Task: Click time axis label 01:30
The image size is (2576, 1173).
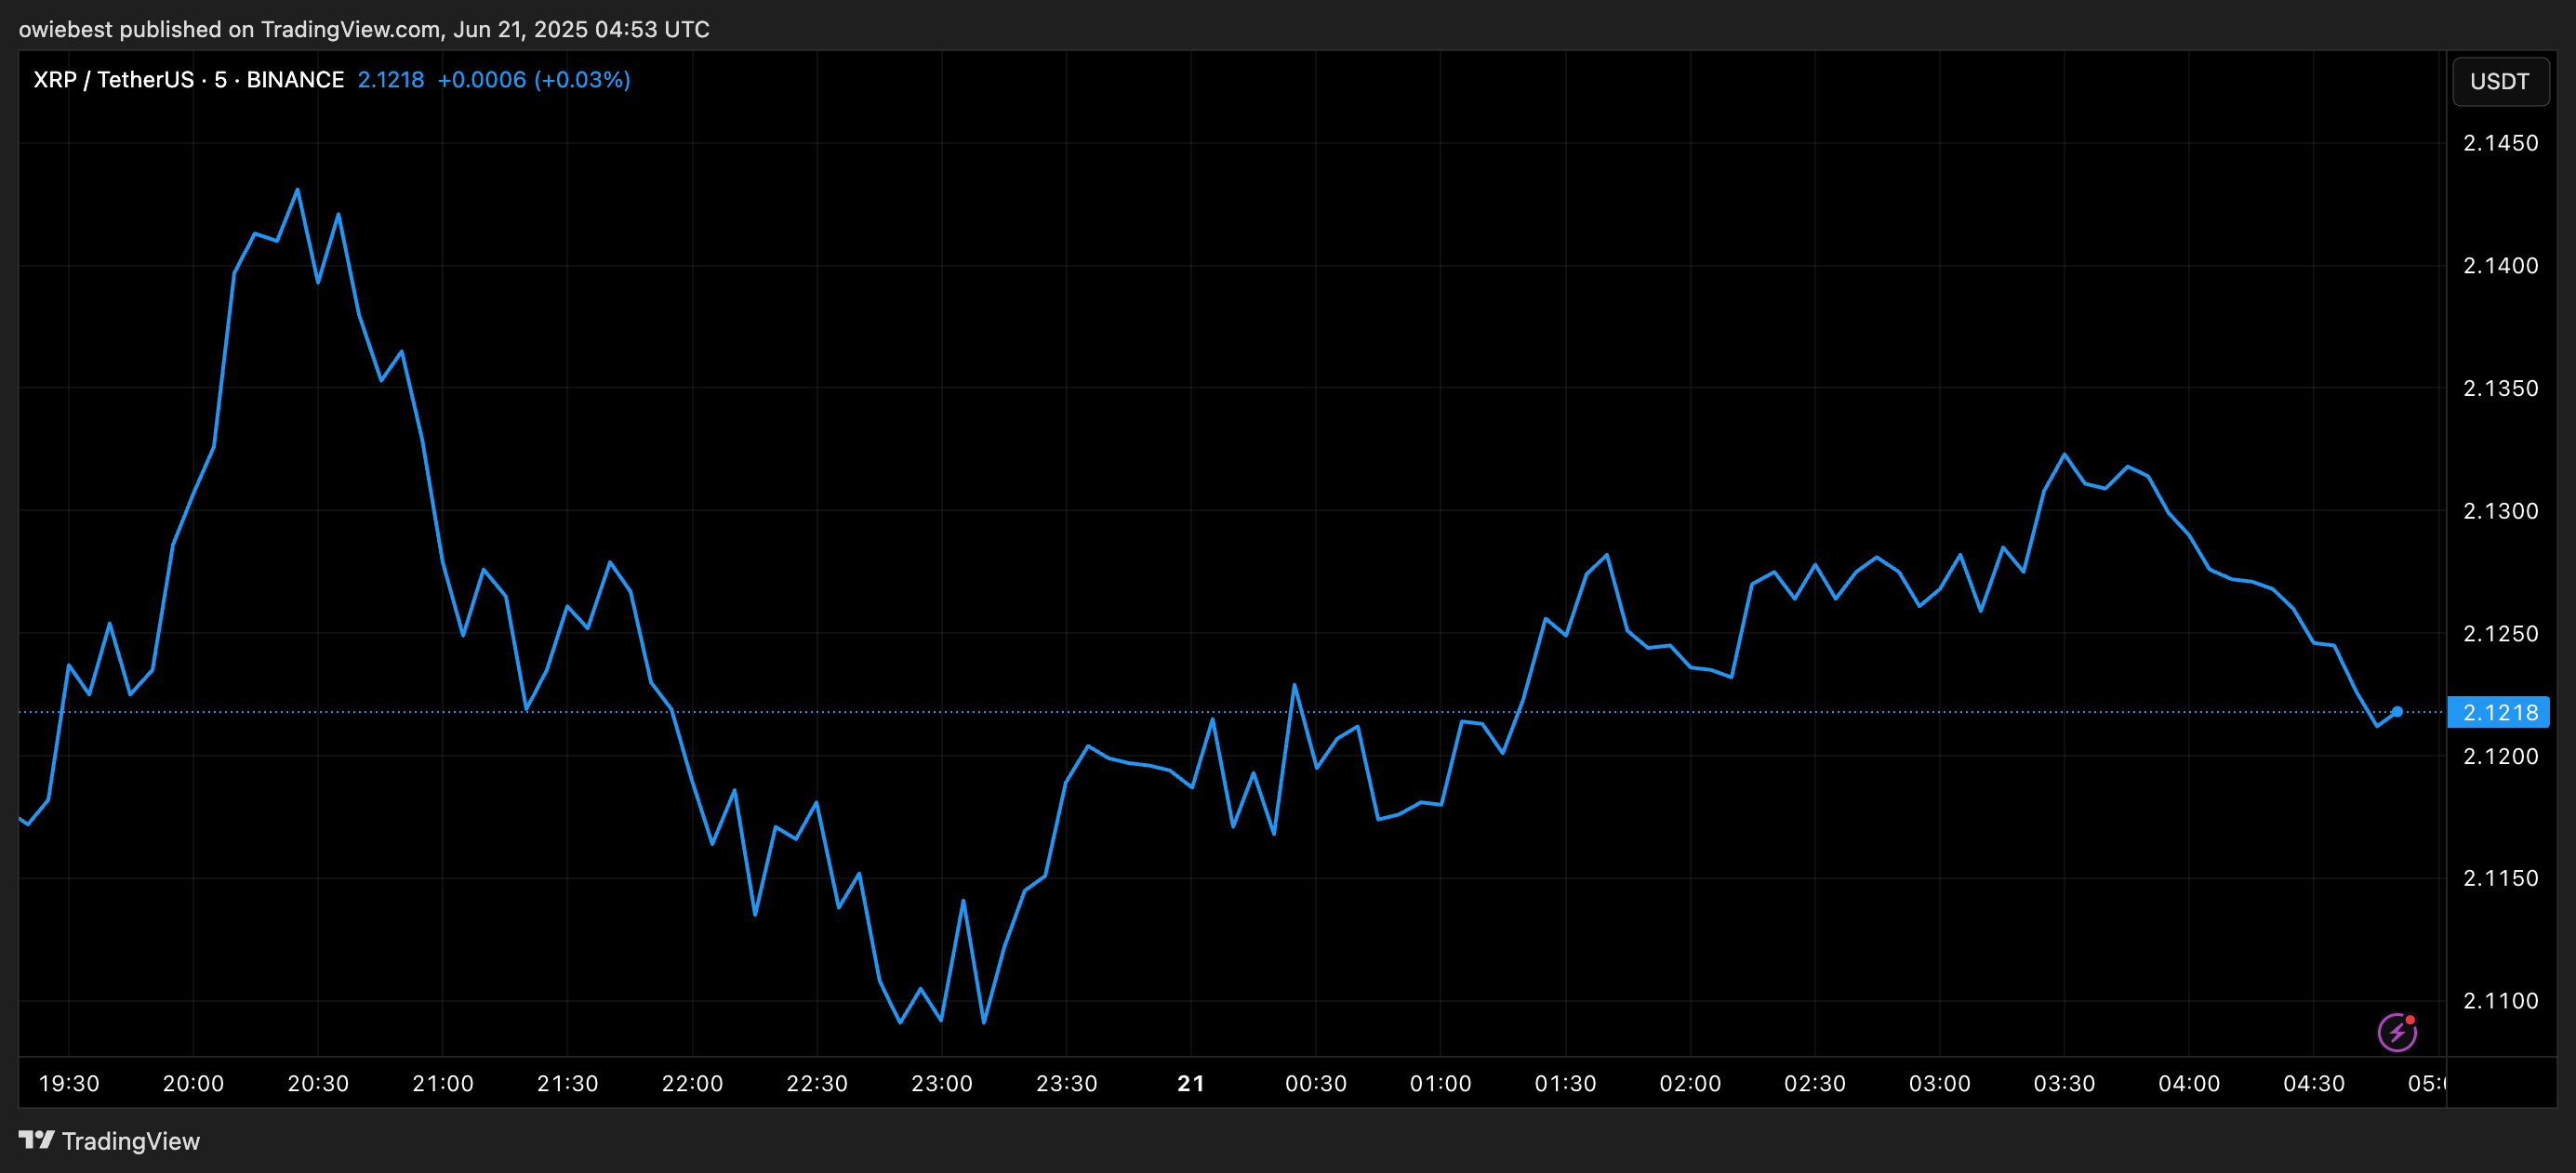Action: coord(1566,1084)
